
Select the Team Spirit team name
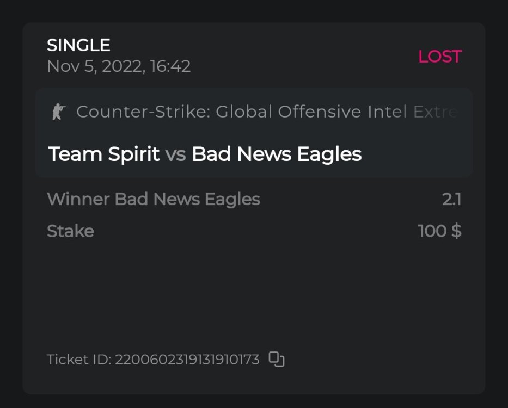point(103,154)
